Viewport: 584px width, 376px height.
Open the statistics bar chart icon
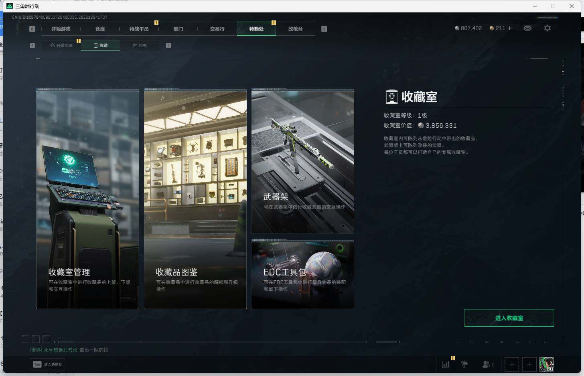tap(446, 364)
